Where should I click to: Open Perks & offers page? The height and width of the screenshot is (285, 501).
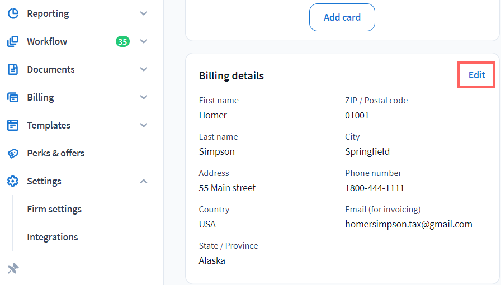(56, 153)
